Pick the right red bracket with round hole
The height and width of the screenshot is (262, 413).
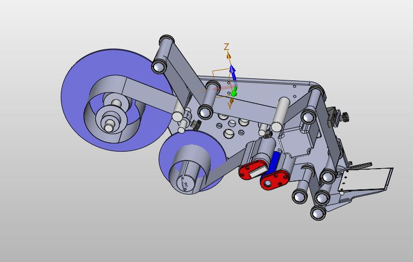point(274,180)
